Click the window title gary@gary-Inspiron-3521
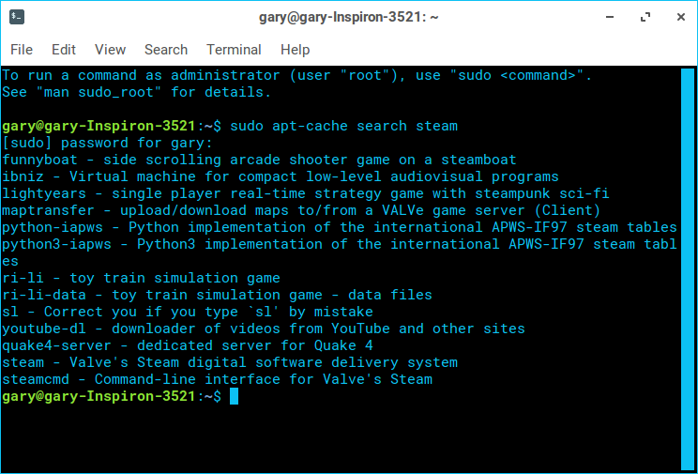The image size is (698, 474). 349,18
